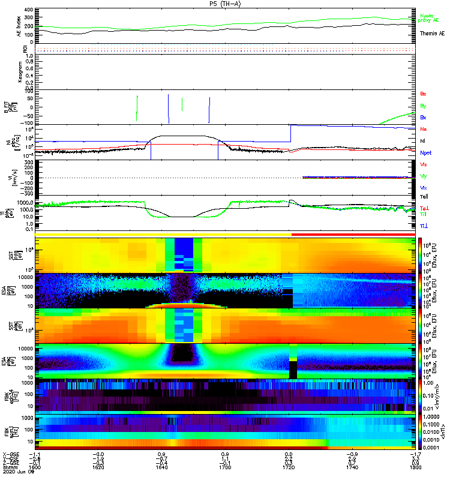Select the green "Til" temperature legend entry
Viewport: 450px width, 480px height.
[423, 214]
